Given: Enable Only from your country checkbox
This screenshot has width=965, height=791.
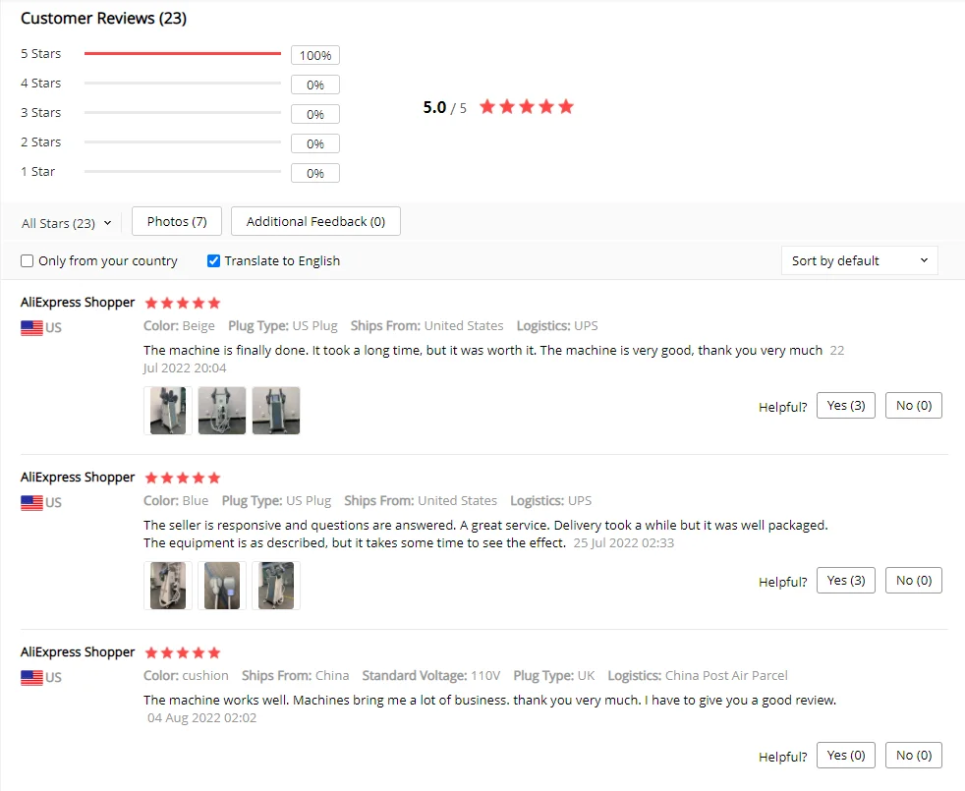Looking at the screenshot, I should pos(28,261).
